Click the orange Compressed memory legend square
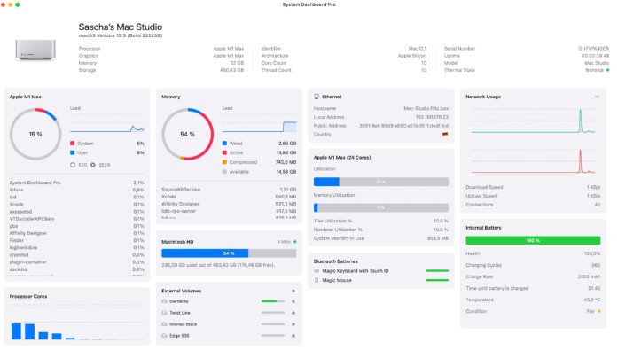Image resolution: width=618 pixels, height=358 pixels. [x=224, y=162]
